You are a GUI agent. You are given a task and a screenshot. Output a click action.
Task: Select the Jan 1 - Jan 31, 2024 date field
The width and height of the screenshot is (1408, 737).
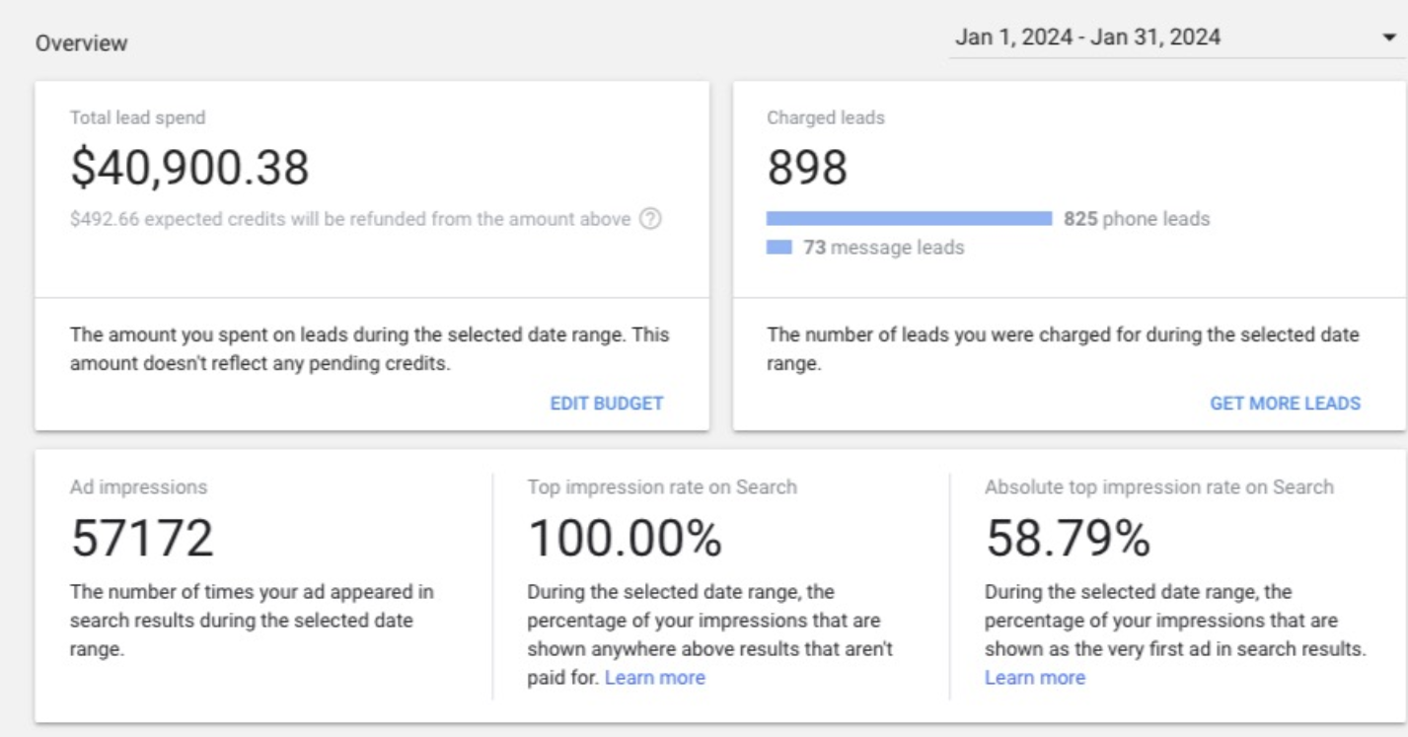pos(1177,38)
